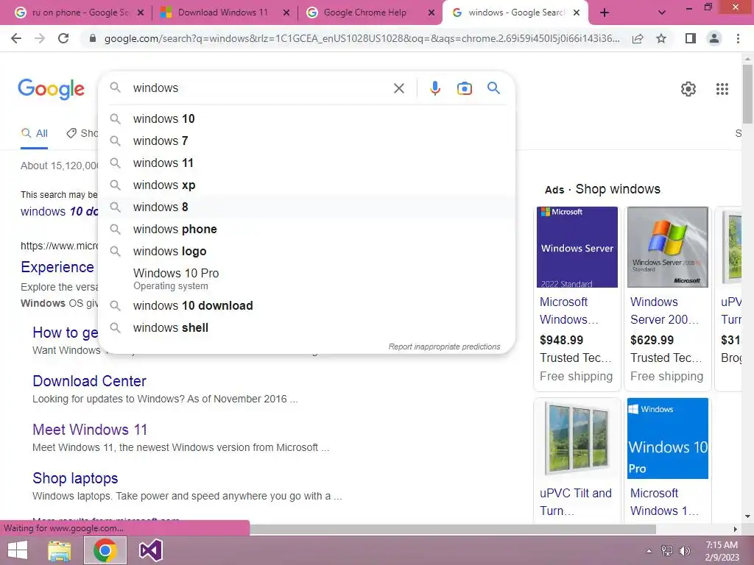Screen dimensions: 754x565
Task: Open Microsoft Windows Server $948.99 listing
Action: (569, 310)
